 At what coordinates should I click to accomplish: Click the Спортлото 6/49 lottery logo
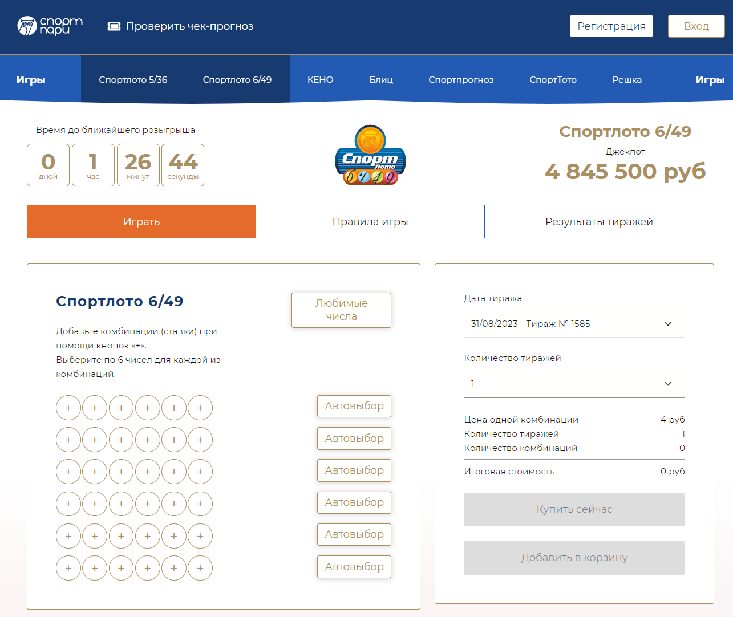(370, 155)
